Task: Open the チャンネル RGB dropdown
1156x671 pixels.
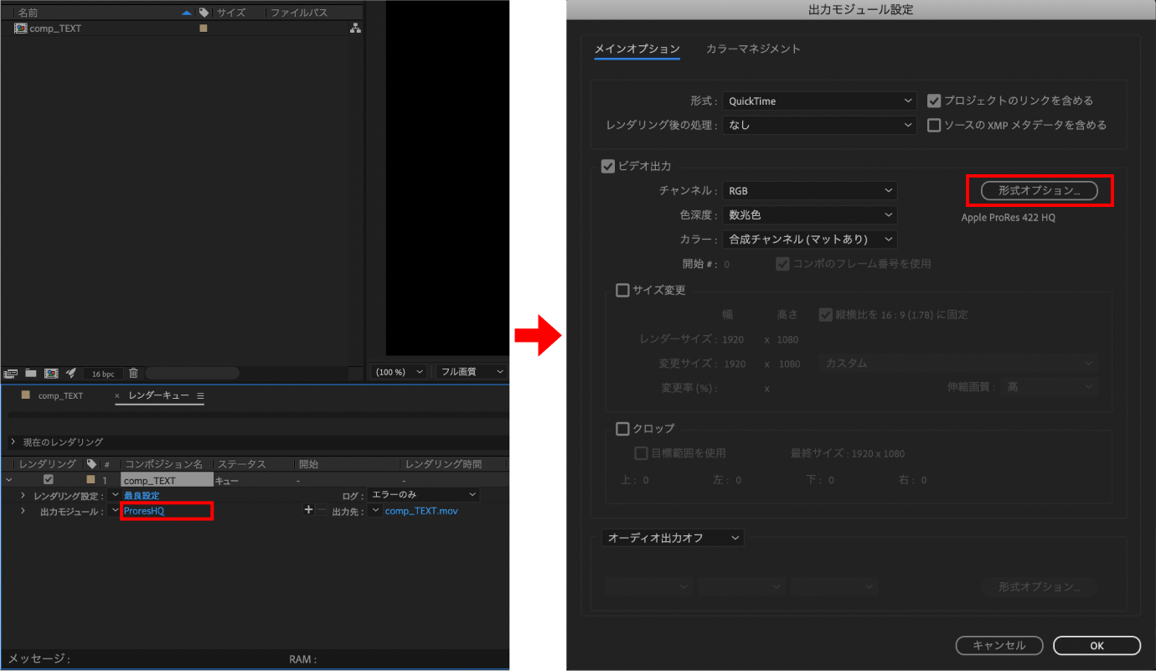Action: [809, 191]
